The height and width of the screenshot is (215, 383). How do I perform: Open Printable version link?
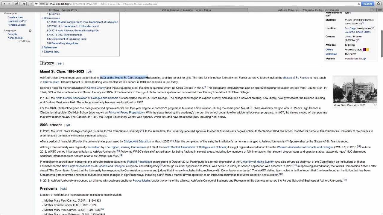coord(17,25)
